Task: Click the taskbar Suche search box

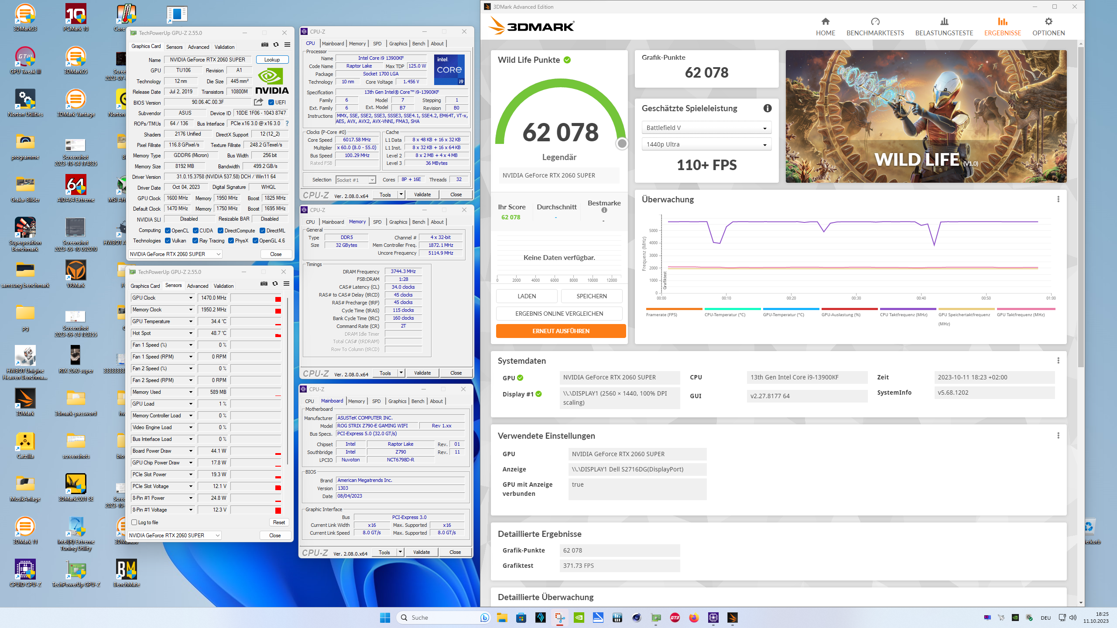Action: [444, 618]
